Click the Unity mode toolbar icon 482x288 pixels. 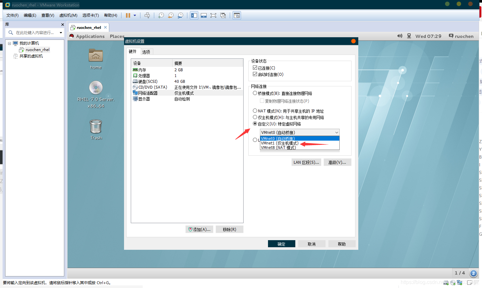223,15
